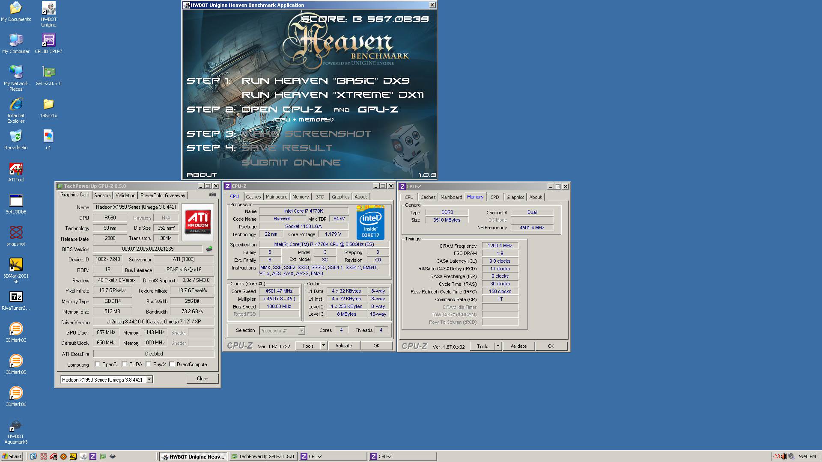Select the u1 file icon on desktop

48,139
